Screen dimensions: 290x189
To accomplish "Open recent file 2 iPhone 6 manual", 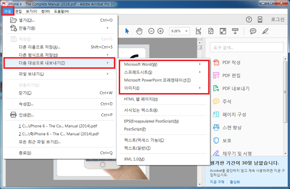I will (60, 134).
